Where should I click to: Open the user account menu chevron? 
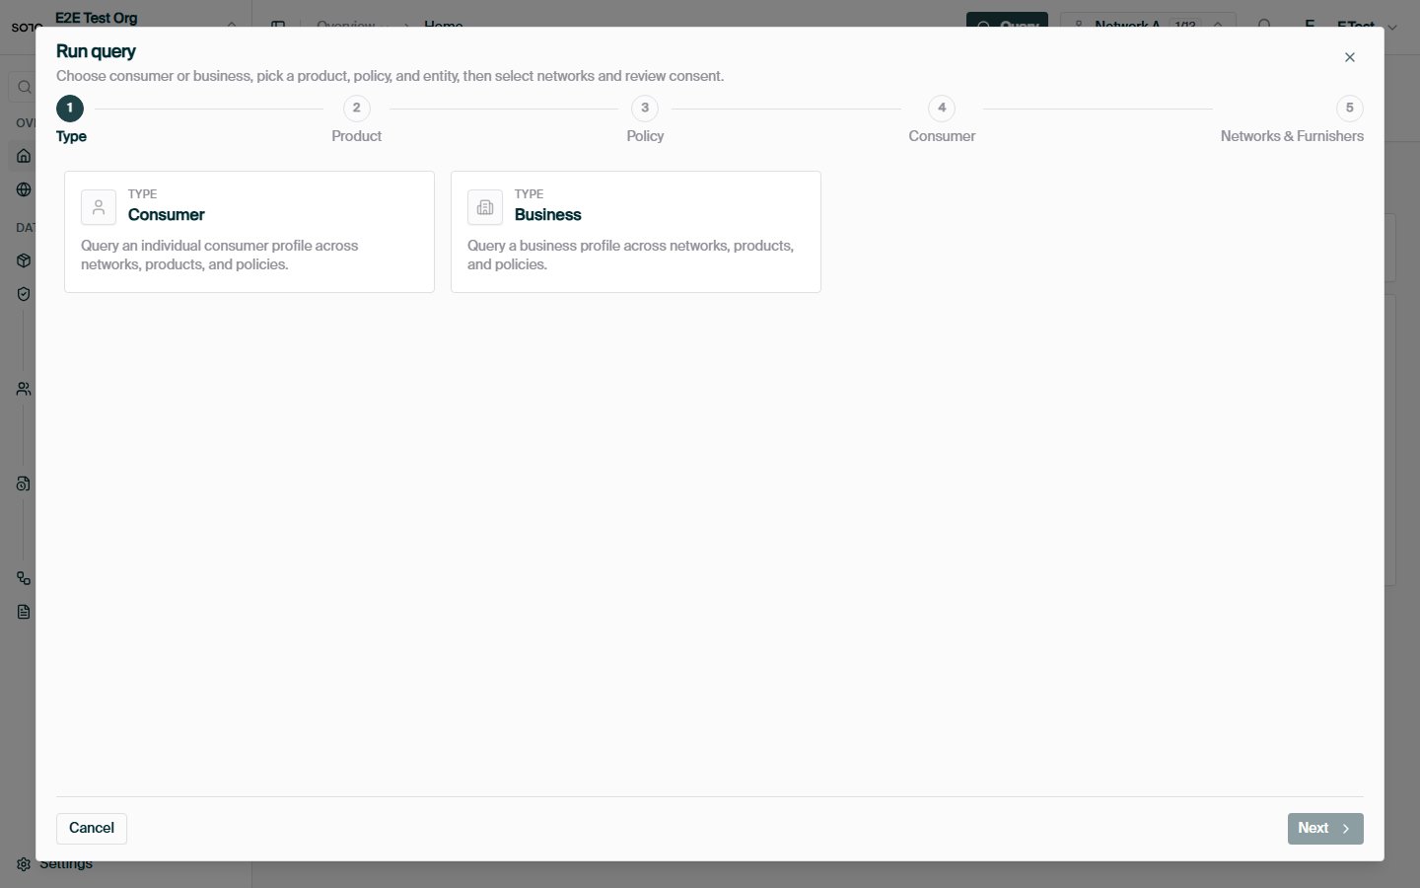[x=1392, y=27]
